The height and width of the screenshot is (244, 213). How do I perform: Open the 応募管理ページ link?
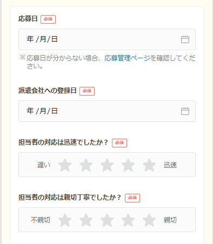[x=127, y=58]
